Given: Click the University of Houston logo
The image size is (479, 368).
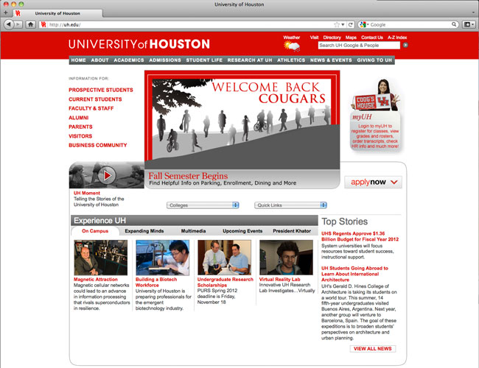Looking at the screenshot, I should pyautogui.click(x=139, y=44).
